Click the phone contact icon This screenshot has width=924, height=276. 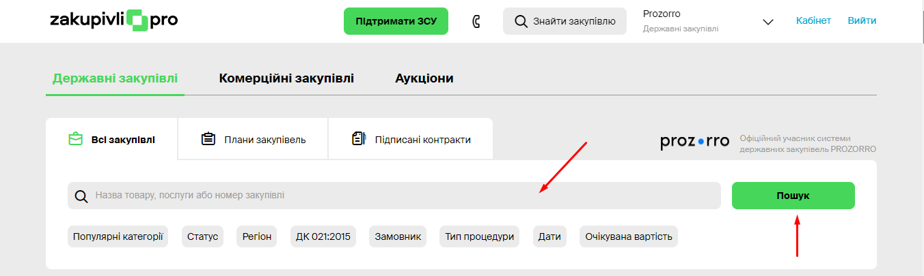(476, 21)
